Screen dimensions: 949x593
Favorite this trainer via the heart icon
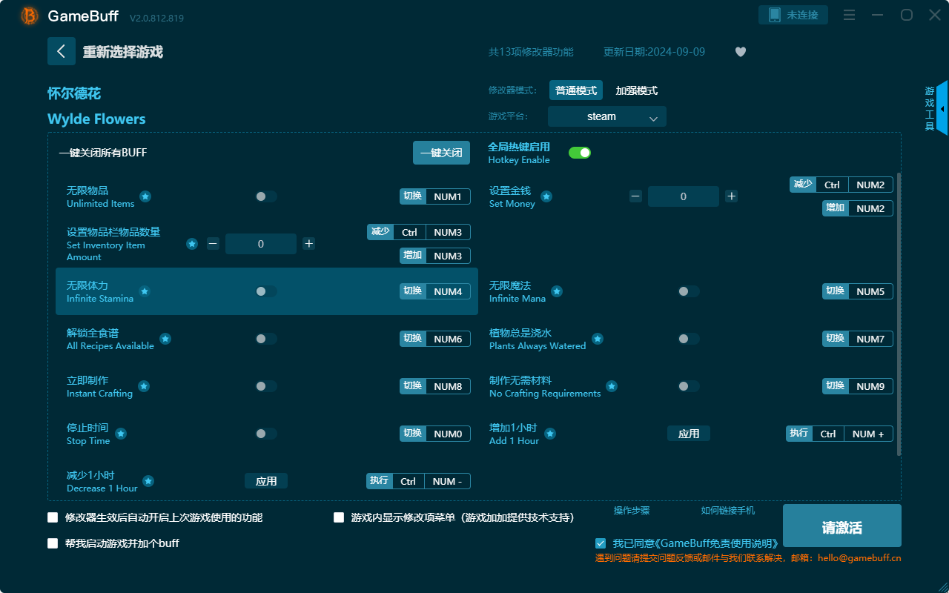click(740, 52)
